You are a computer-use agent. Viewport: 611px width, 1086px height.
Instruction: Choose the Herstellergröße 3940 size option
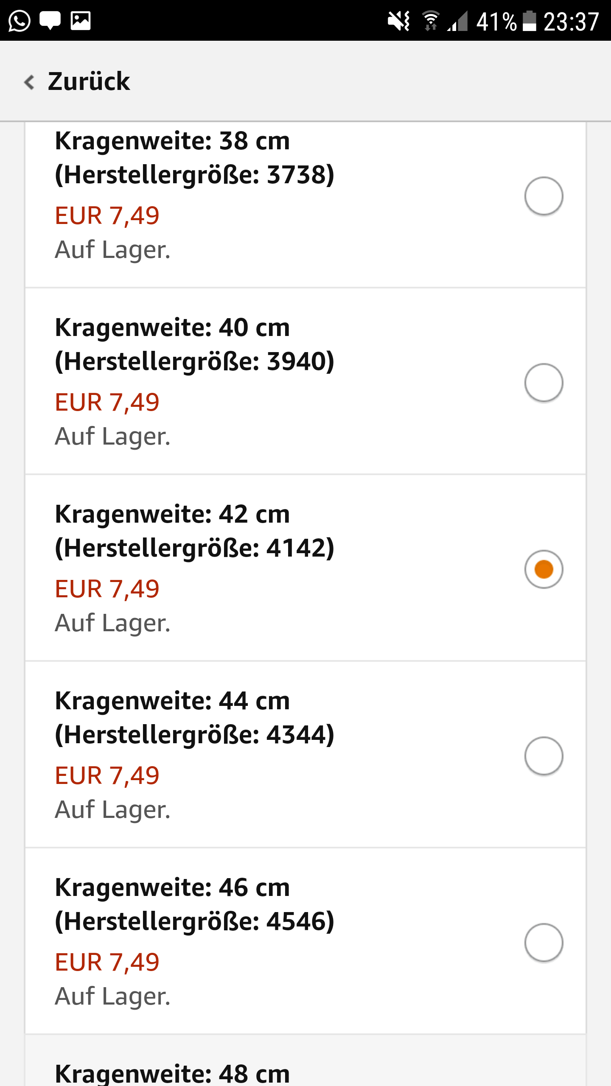tap(194, 361)
